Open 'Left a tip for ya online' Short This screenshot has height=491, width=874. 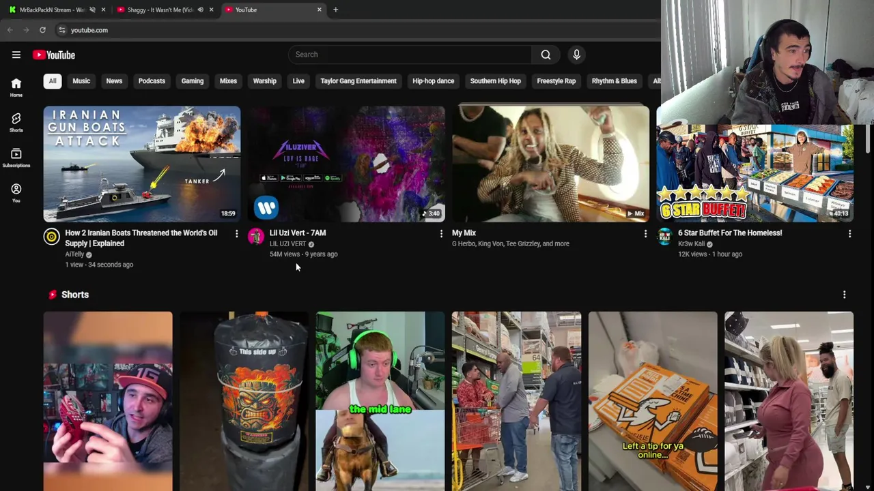pos(653,401)
